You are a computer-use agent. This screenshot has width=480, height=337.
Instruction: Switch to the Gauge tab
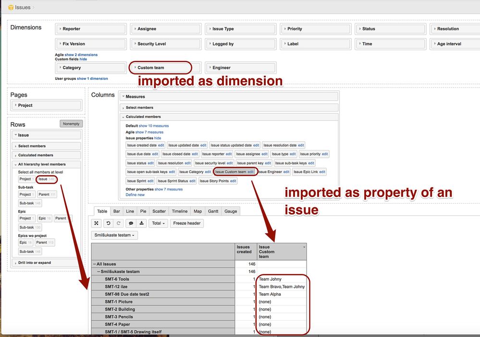coord(231,212)
